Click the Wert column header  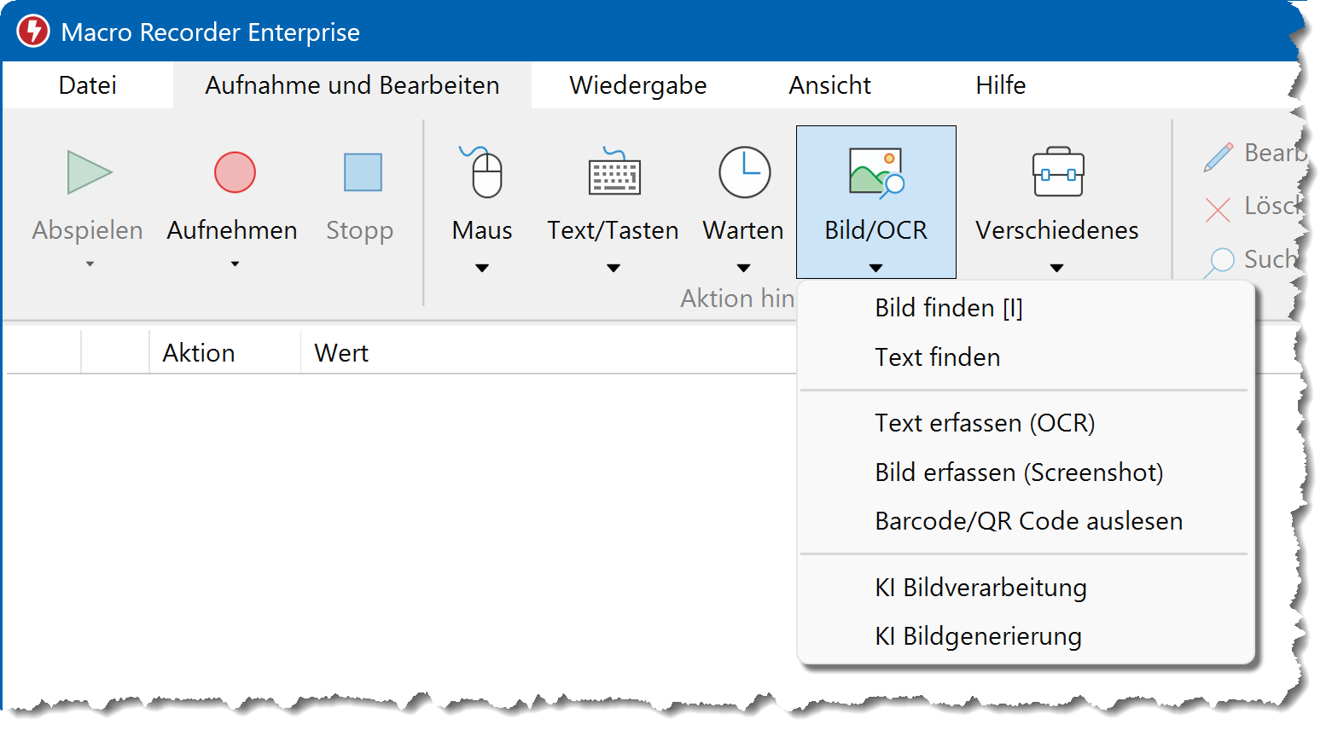point(341,353)
